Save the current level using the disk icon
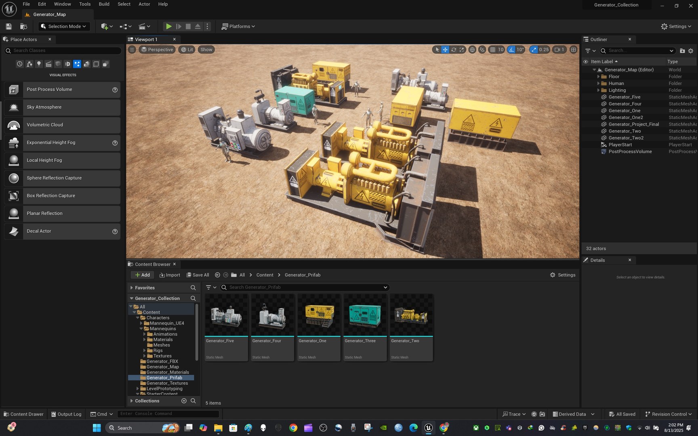This screenshot has width=698, height=436. tap(8, 27)
